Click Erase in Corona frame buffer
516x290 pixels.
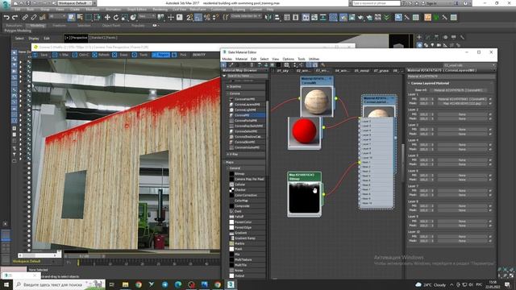click(x=121, y=55)
